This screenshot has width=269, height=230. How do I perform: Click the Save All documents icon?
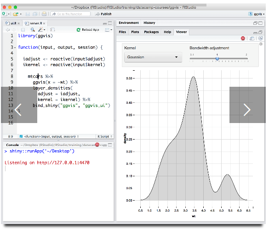tap(35, 14)
